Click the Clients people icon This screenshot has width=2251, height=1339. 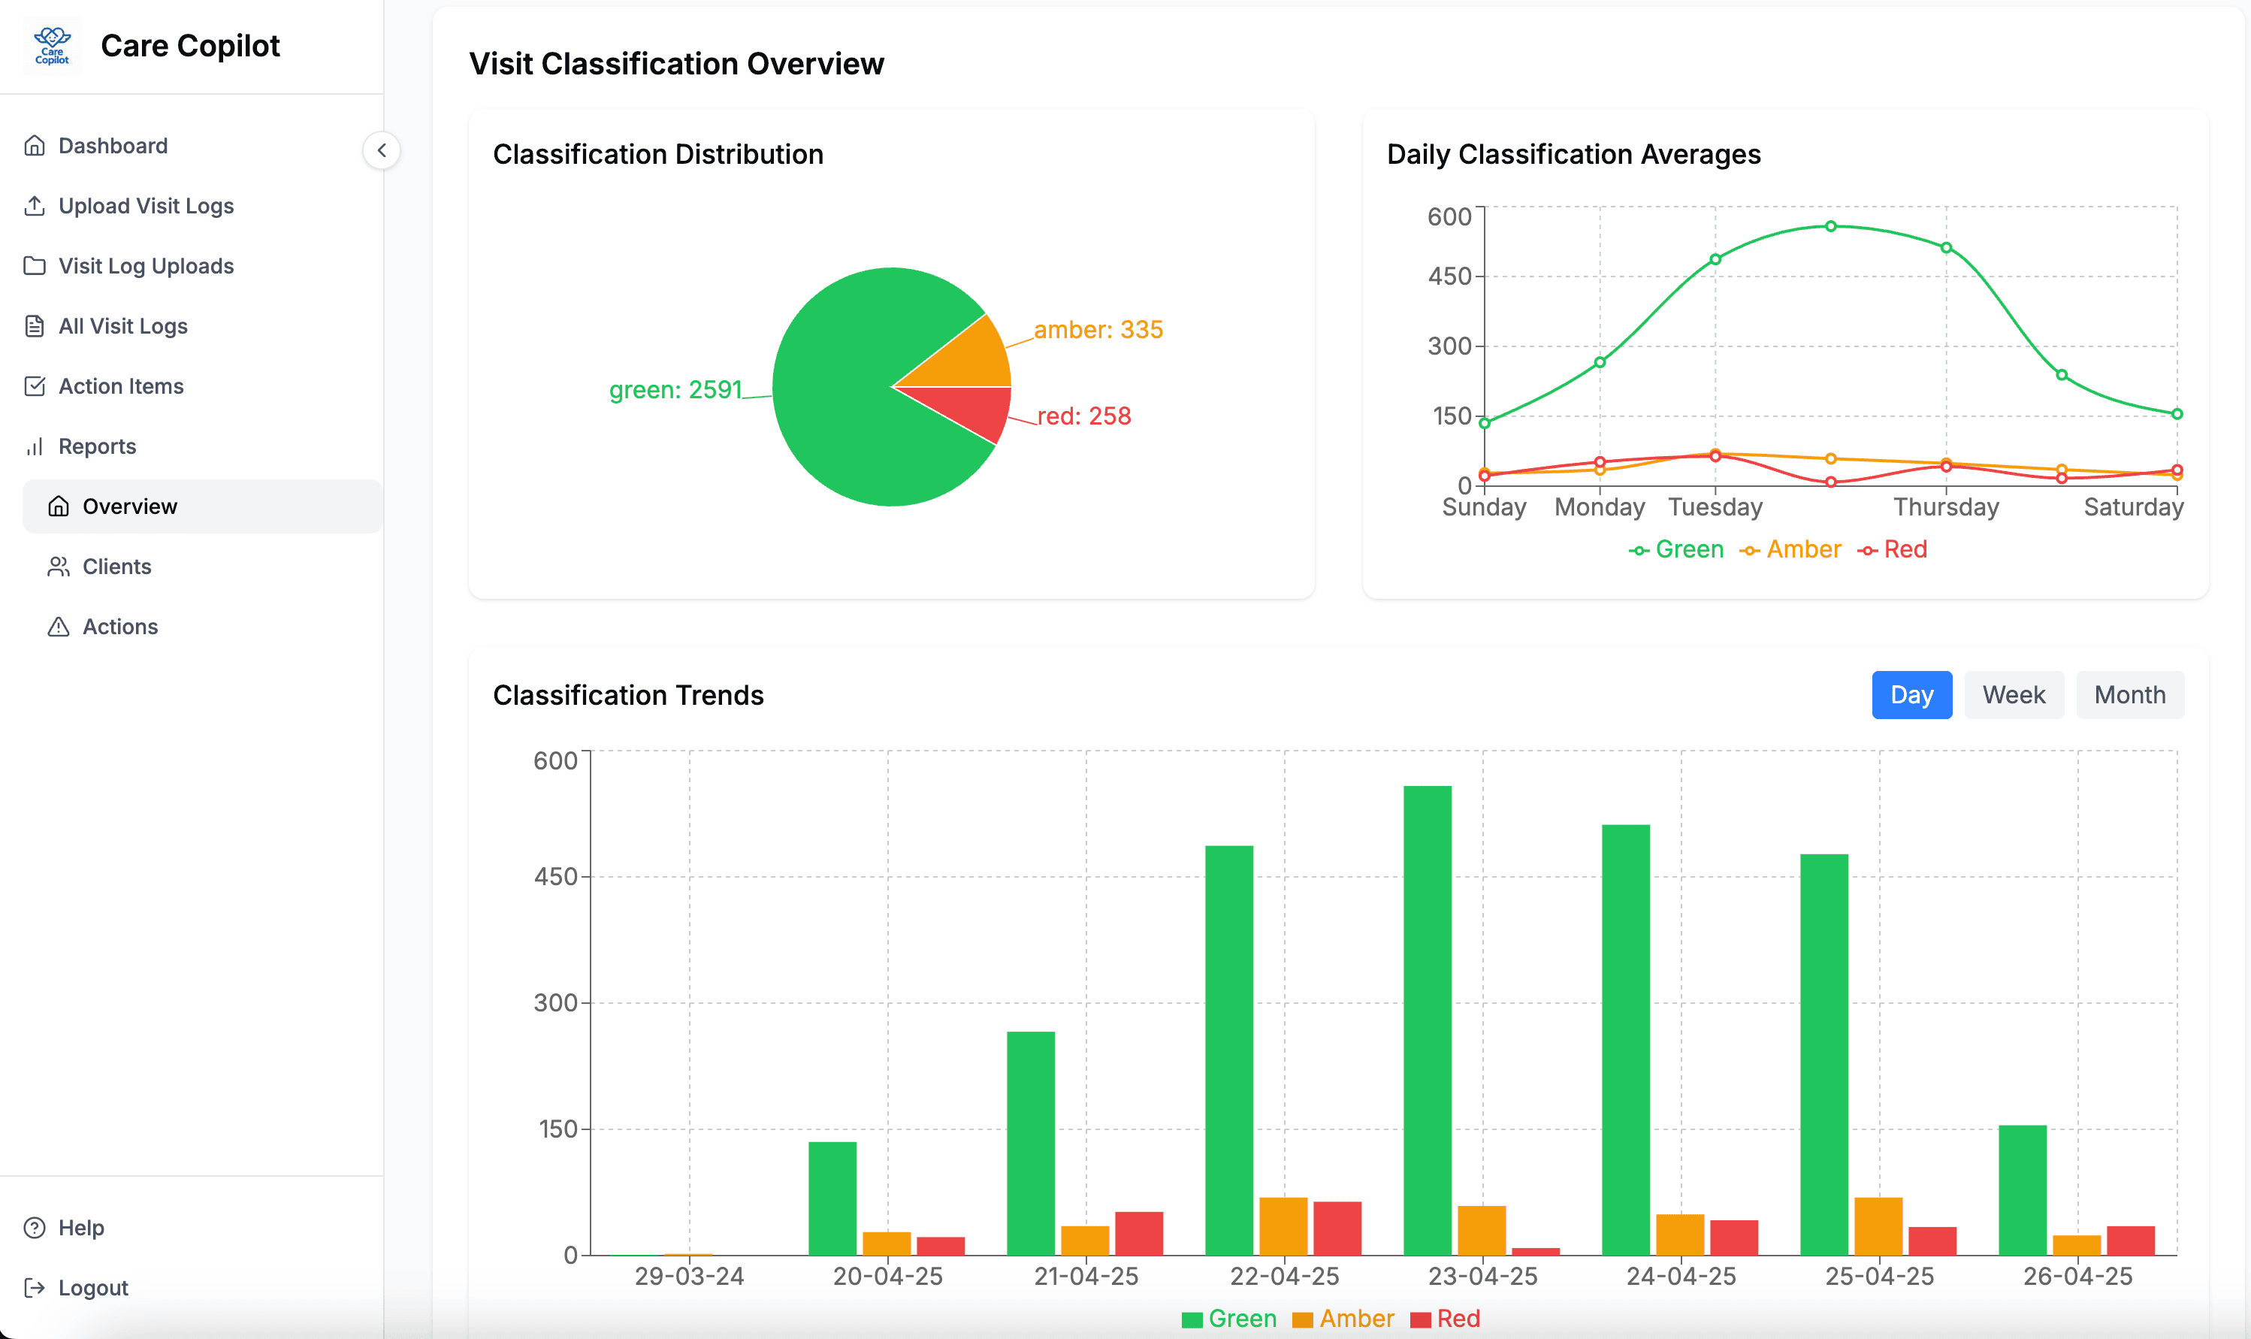click(59, 567)
